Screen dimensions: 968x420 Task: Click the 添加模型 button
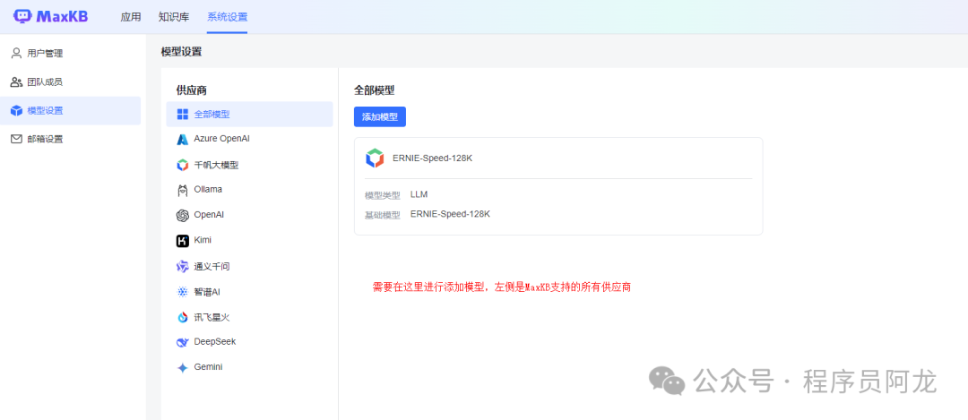coord(380,117)
